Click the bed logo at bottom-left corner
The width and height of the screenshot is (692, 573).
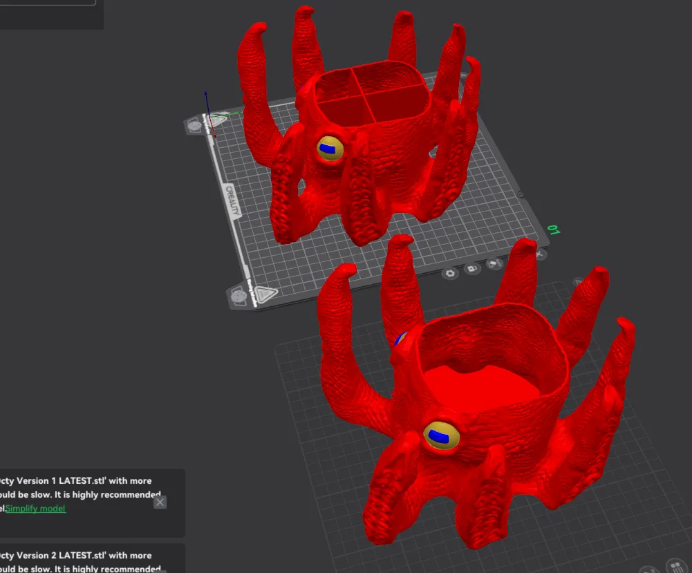pos(239,296)
